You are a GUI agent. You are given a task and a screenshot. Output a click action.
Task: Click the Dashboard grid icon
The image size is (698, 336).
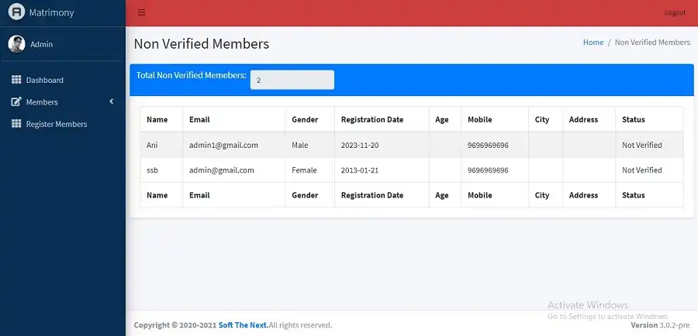tap(16, 80)
